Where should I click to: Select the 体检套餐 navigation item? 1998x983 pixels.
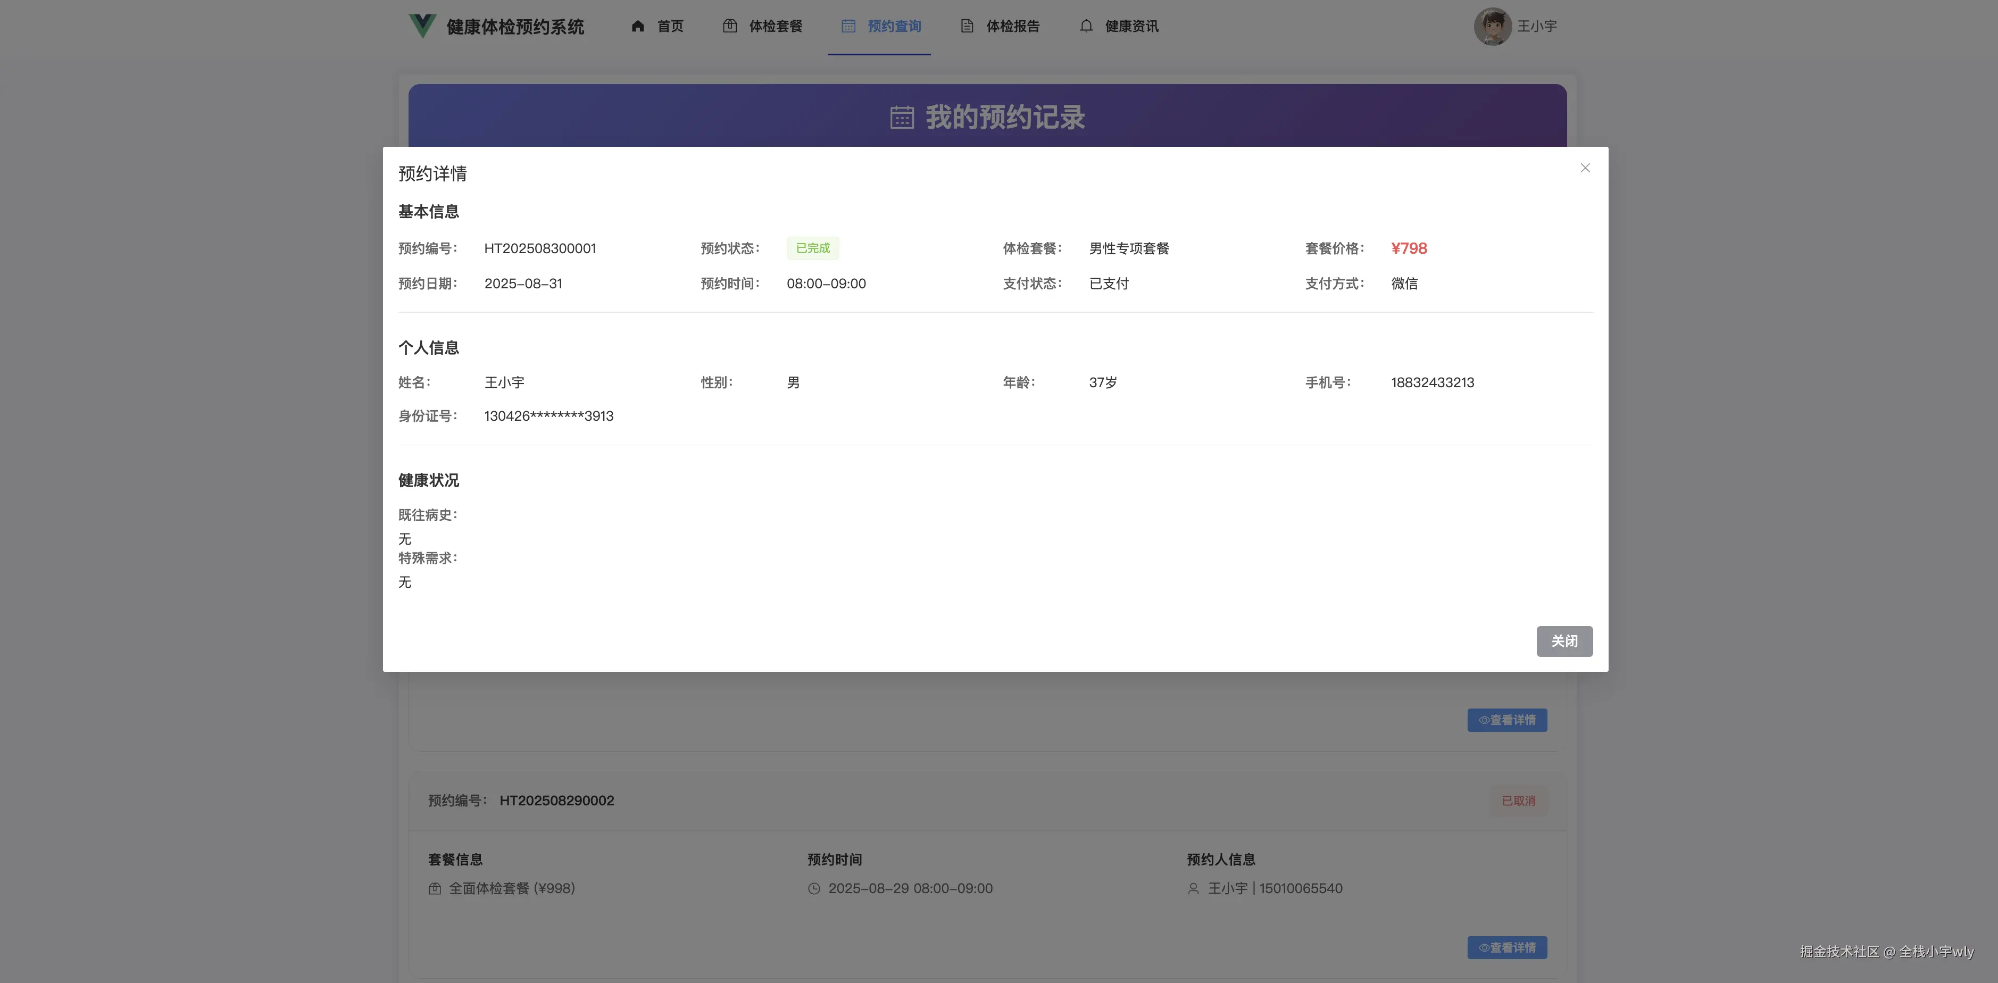[776, 26]
